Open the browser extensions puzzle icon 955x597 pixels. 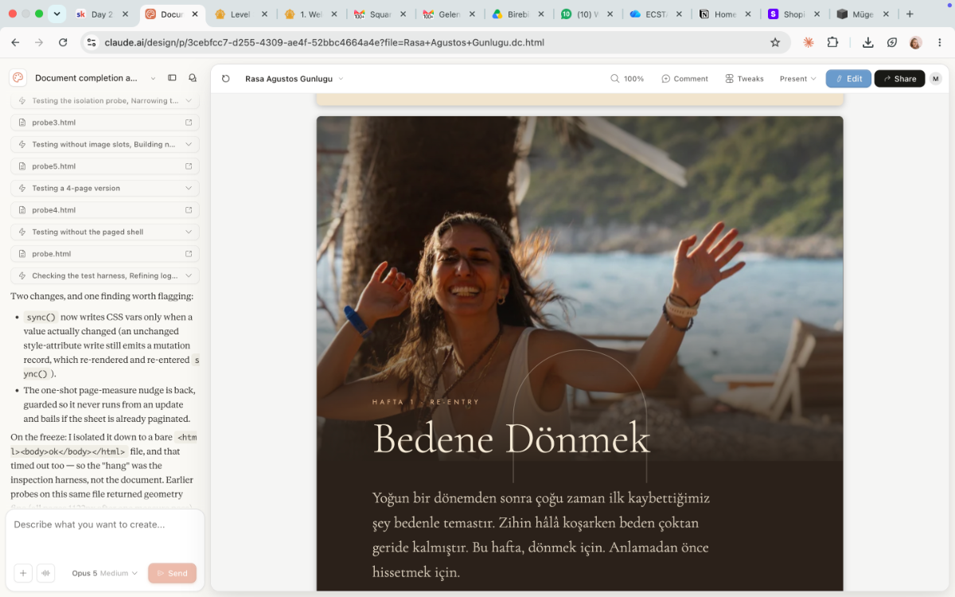coord(832,42)
